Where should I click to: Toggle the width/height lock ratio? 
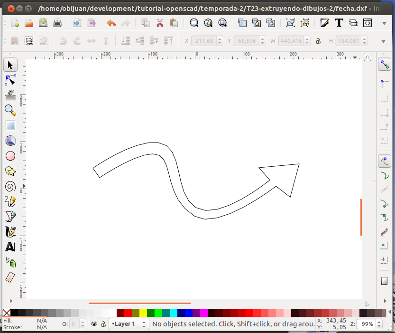319,41
